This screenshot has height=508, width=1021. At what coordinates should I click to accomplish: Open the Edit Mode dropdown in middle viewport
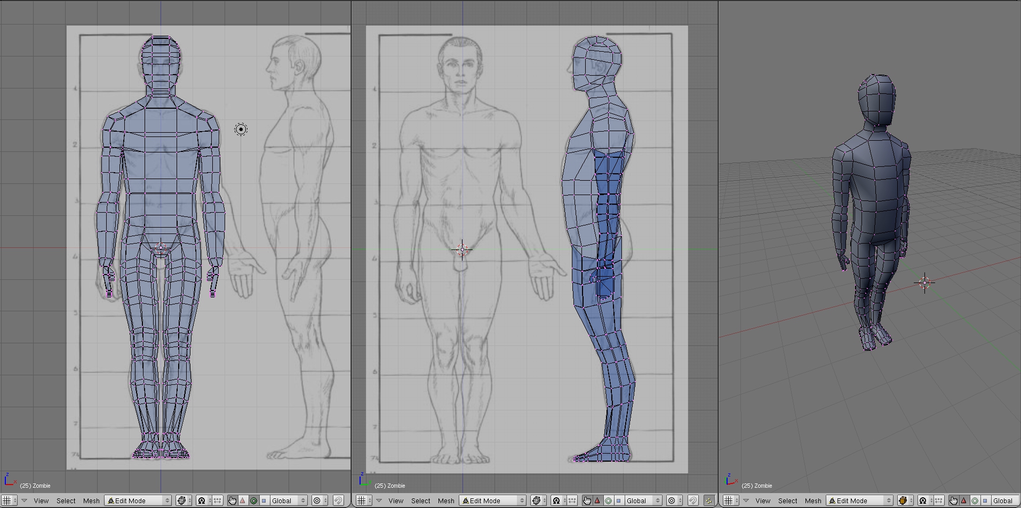pos(492,501)
